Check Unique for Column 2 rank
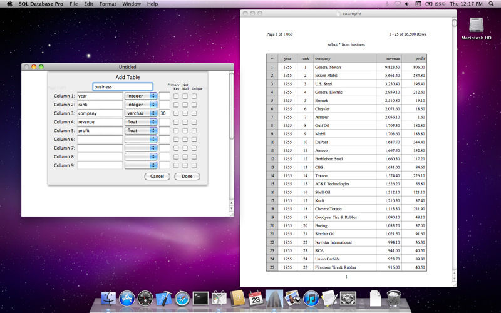 [194, 105]
